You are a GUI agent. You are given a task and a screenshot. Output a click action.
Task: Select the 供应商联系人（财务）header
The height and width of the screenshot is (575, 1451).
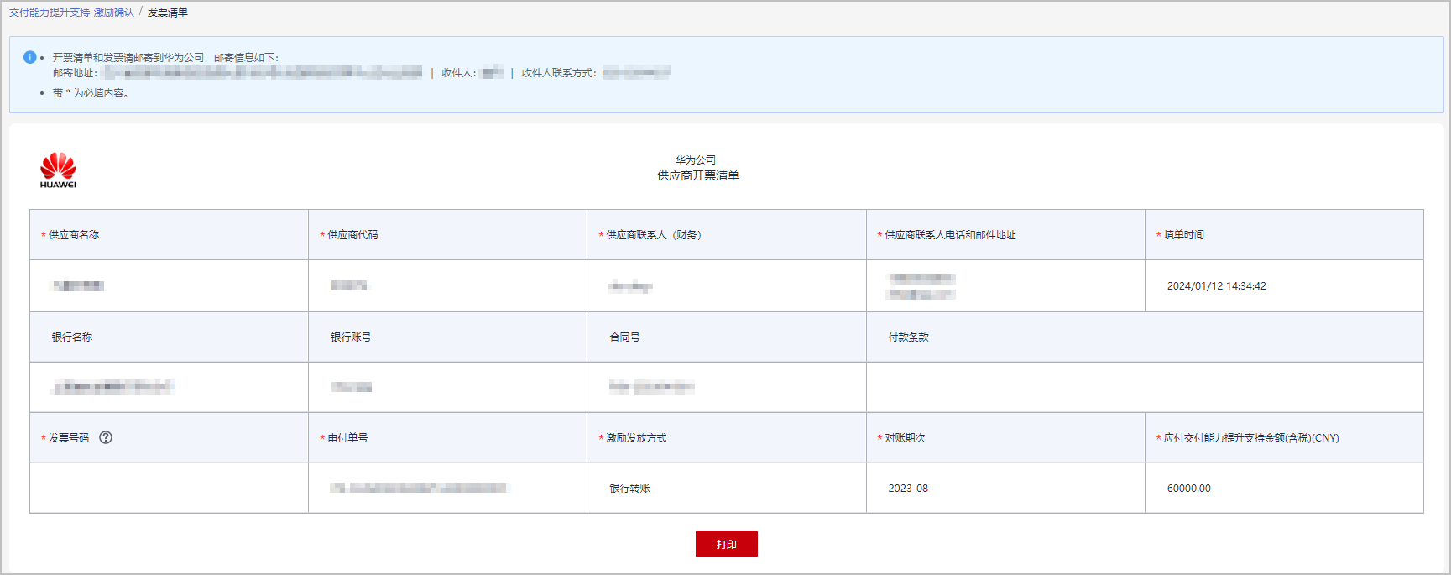tap(727, 235)
